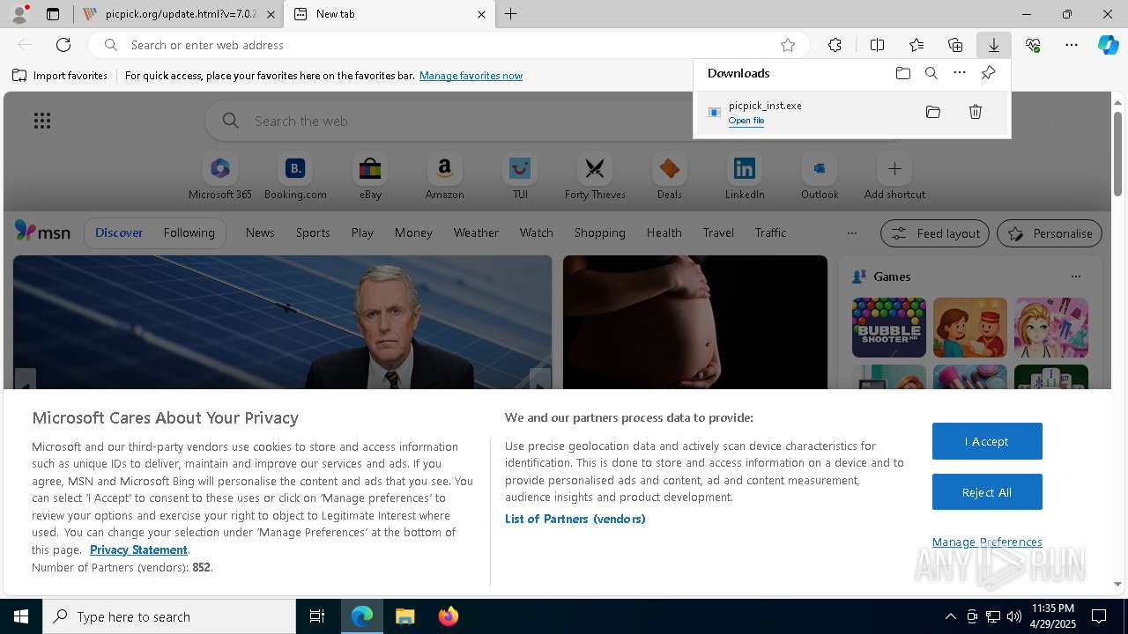The image size is (1128, 634).
Task: Click the Downloads toolbar icon
Action: 994,45
